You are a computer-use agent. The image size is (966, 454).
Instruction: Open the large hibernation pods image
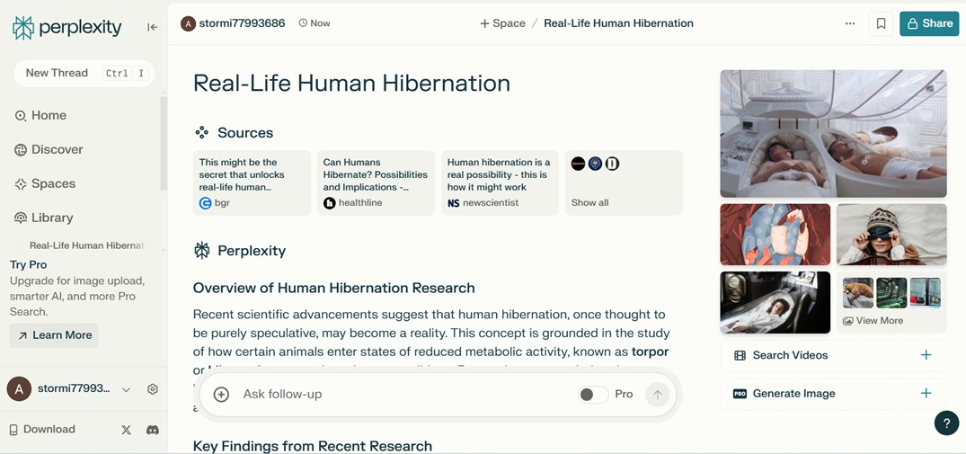(833, 134)
